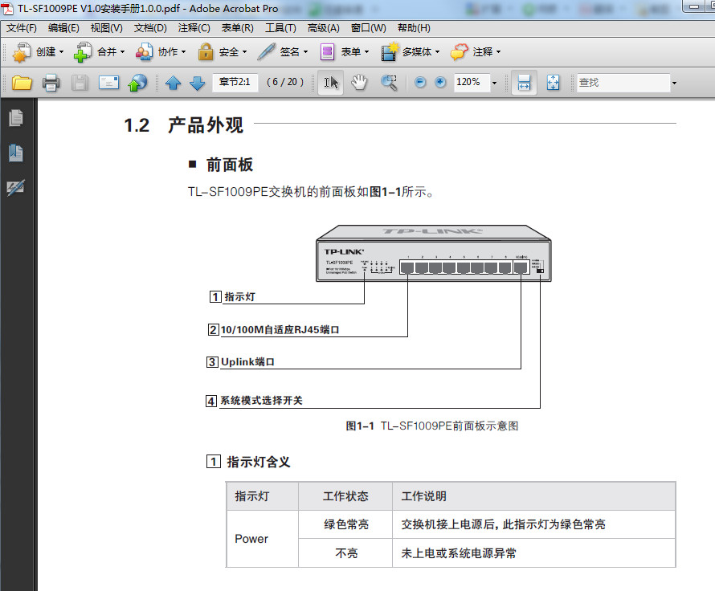Click the print icon
This screenshot has width=715, height=591.
[x=51, y=83]
